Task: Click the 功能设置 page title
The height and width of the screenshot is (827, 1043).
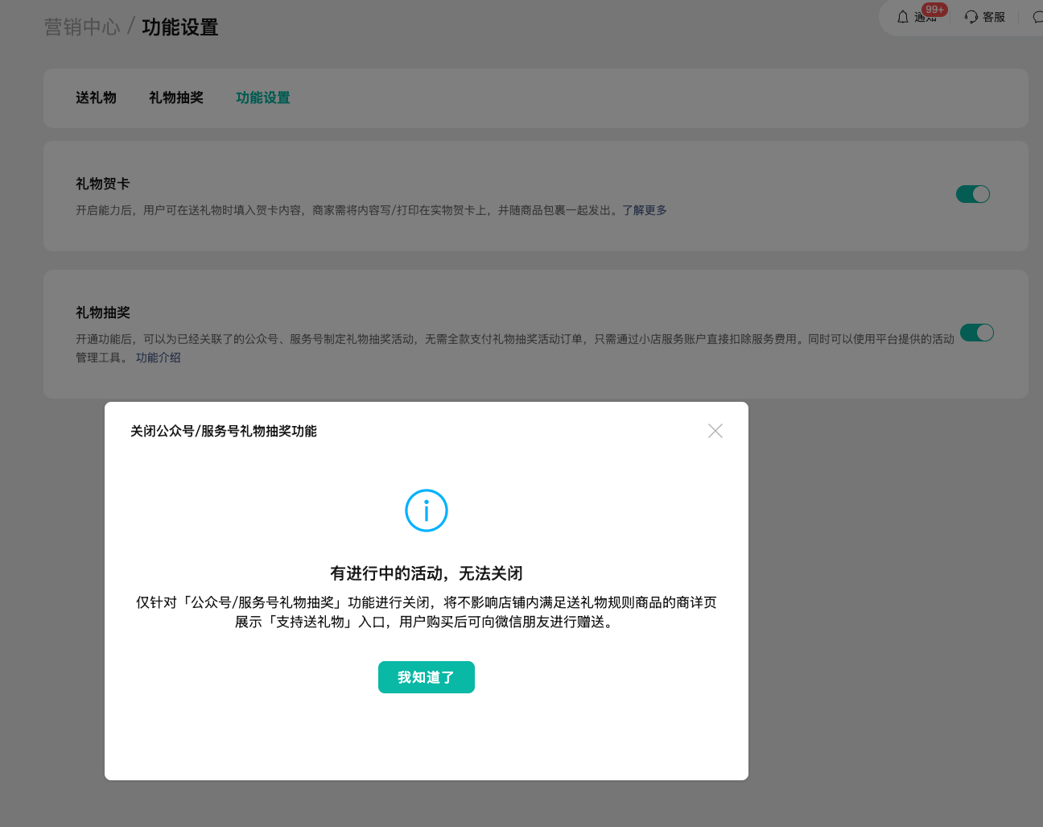Action: [x=180, y=27]
